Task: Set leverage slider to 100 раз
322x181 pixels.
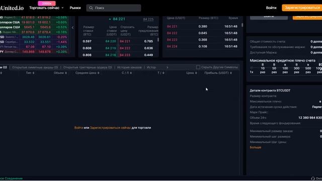Action: pyautogui.click(x=285, y=68)
